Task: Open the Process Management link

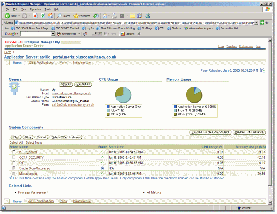Action: point(33,192)
